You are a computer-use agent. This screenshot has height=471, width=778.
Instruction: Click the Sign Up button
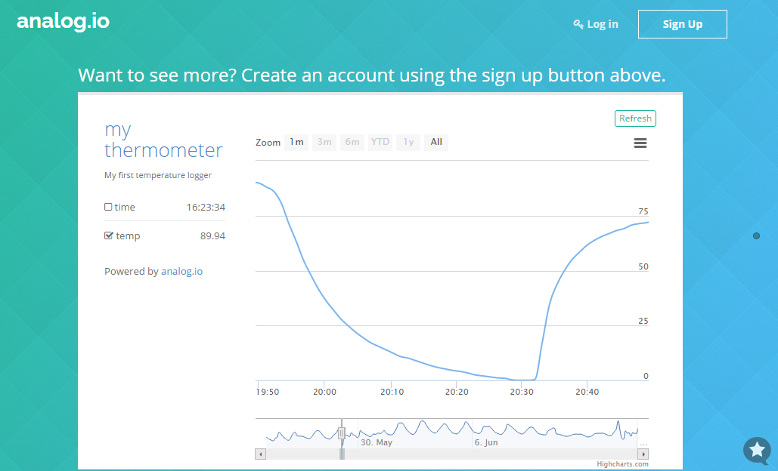click(682, 24)
